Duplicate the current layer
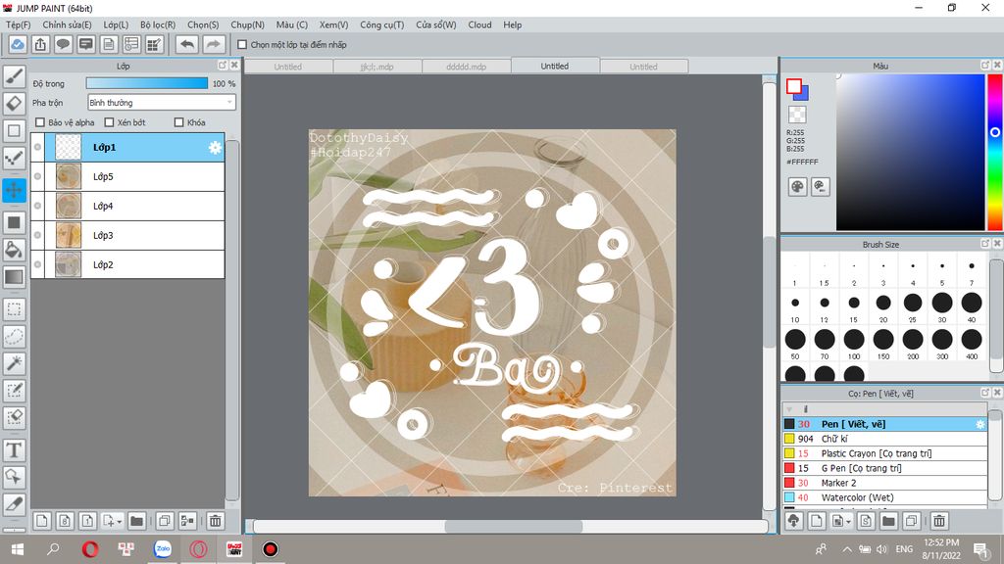Screen dimensions: 1004x564 [165, 521]
